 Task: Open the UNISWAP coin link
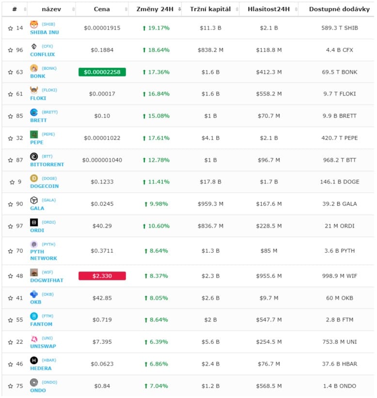pos(43,346)
